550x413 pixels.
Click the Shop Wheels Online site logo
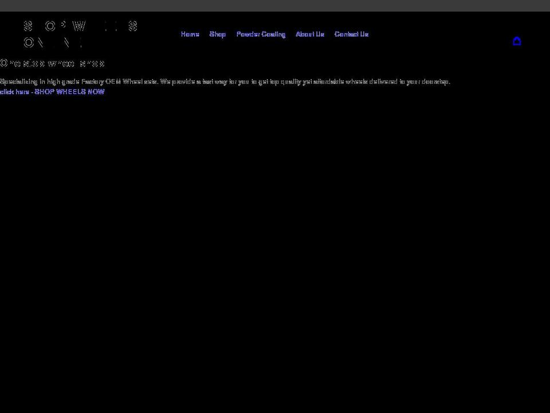coord(81,34)
